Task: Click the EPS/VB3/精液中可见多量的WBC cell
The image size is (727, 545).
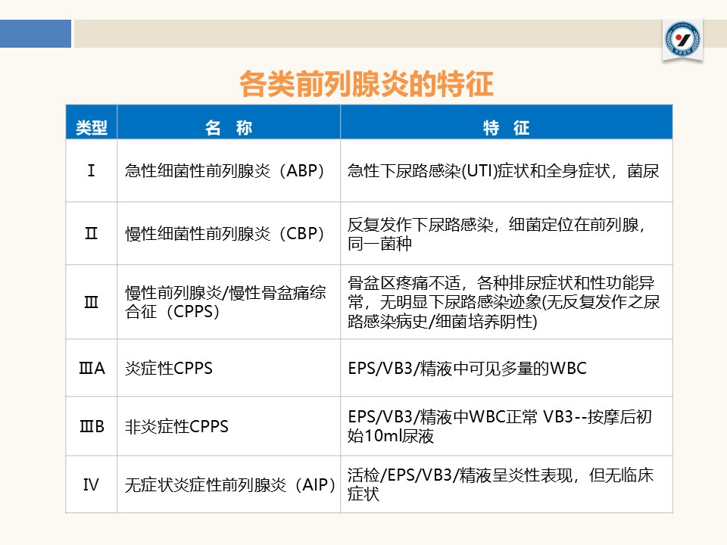Action: click(507, 368)
